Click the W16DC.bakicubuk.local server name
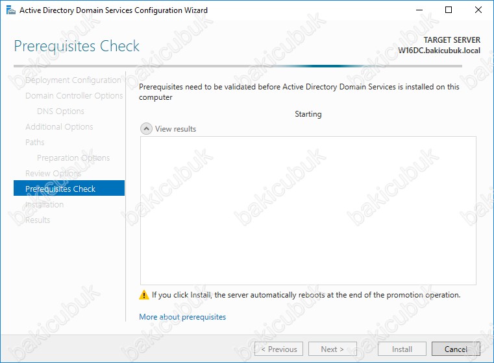 tap(439, 51)
